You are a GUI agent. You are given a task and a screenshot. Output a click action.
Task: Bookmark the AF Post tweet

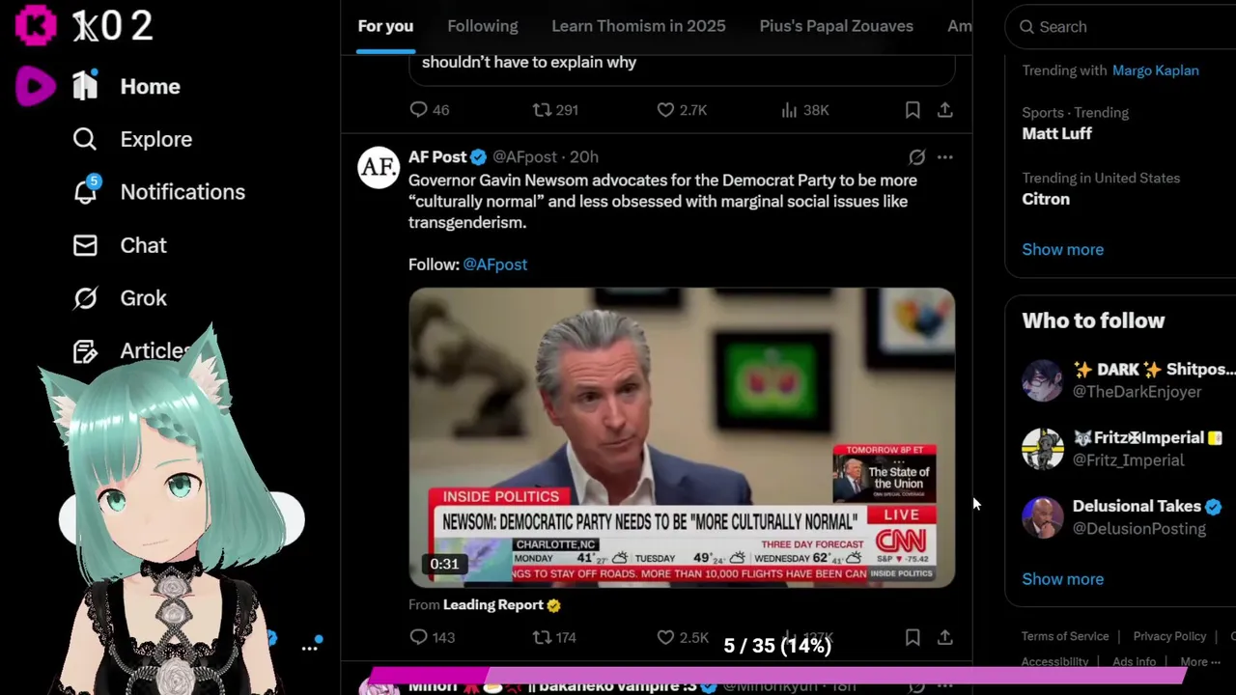913,637
